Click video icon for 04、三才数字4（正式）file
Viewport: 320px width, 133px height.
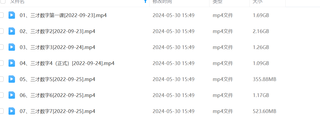pos(12,63)
